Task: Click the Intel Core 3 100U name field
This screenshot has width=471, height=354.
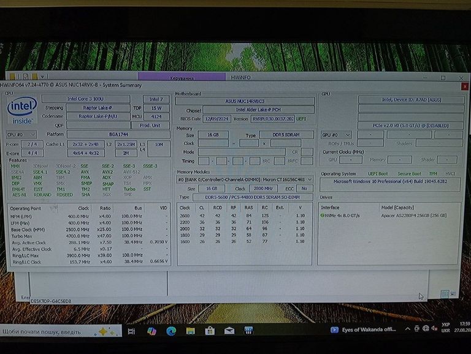Action: pos(86,99)
